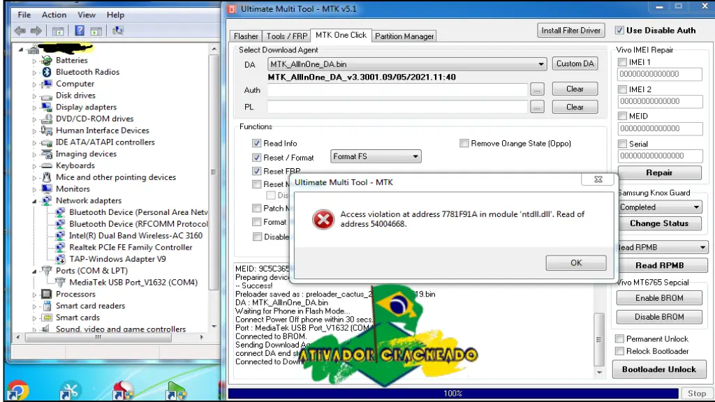Open the Action menu in Device Manager

point(54,15)
